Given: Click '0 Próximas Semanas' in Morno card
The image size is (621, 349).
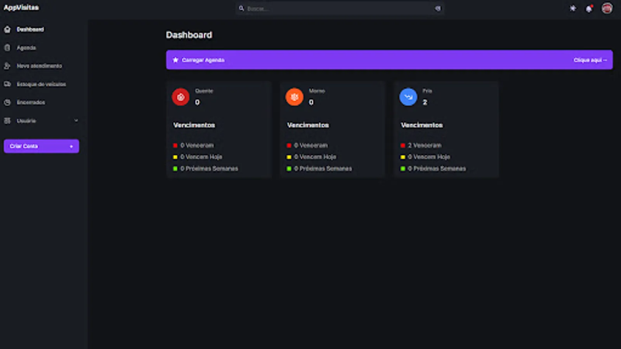Looking at the screenshot, I should tap(323, 169).
